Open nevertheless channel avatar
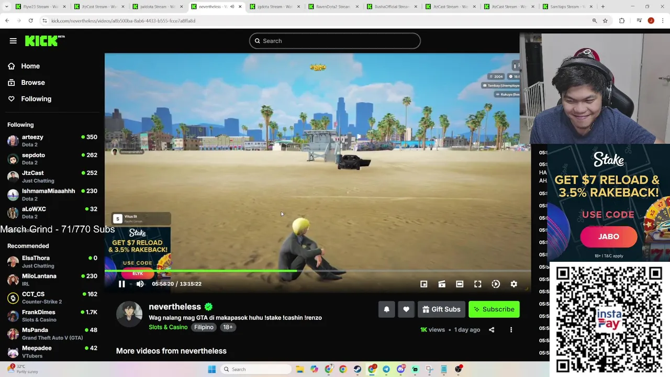 [129, 315]
